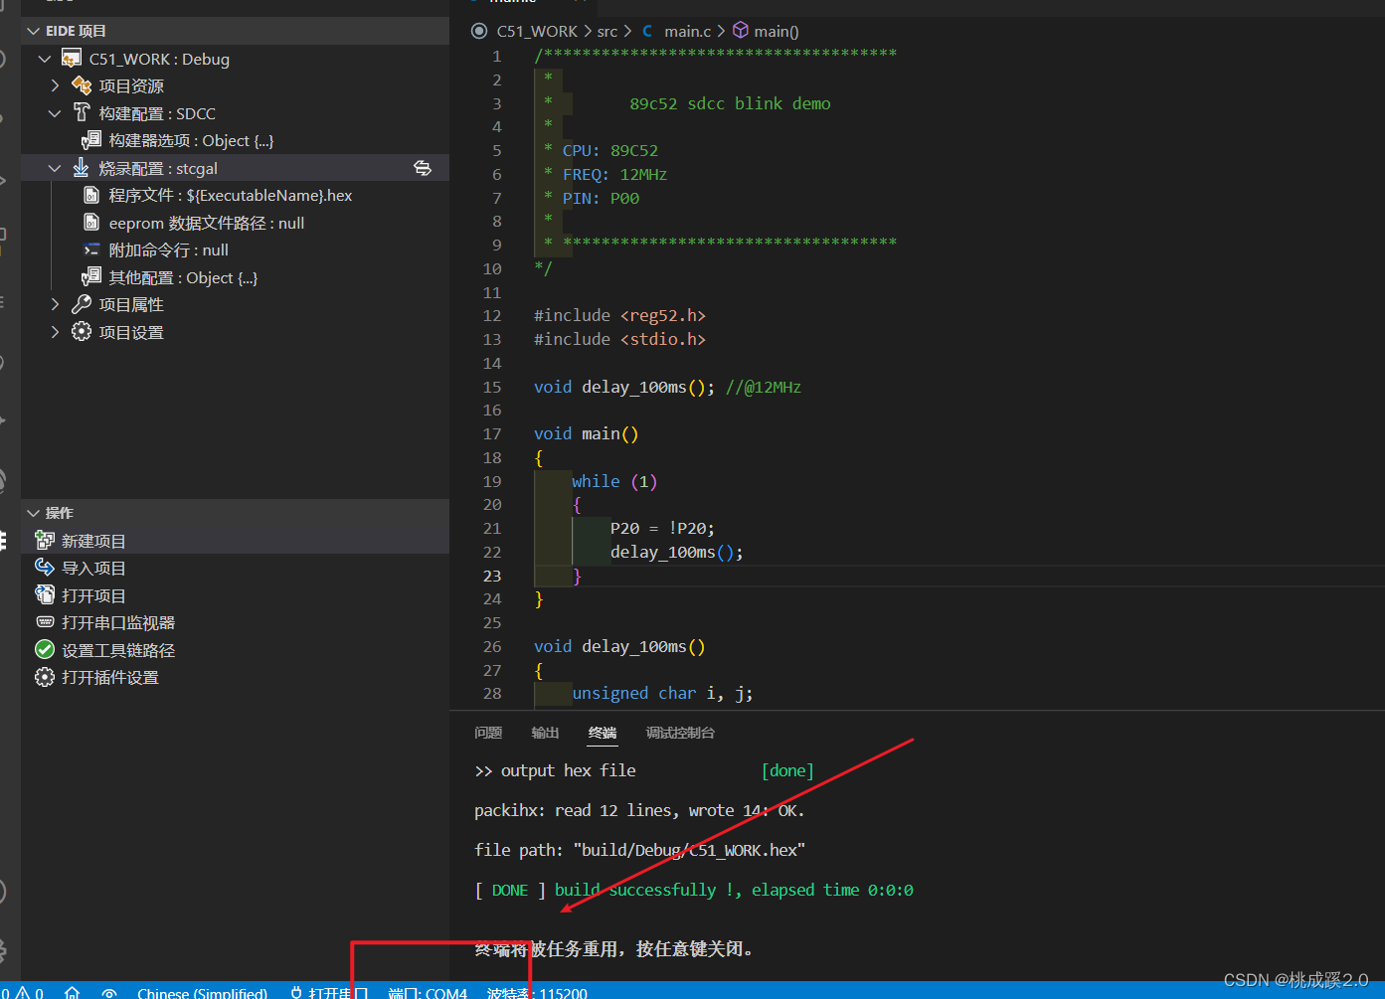Screen dimensions: 1385x999
Task: Click the 项目属性 wrench icon
Action: point(82,304)
